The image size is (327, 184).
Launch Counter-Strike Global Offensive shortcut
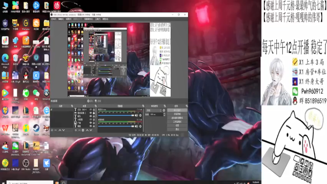36,148
